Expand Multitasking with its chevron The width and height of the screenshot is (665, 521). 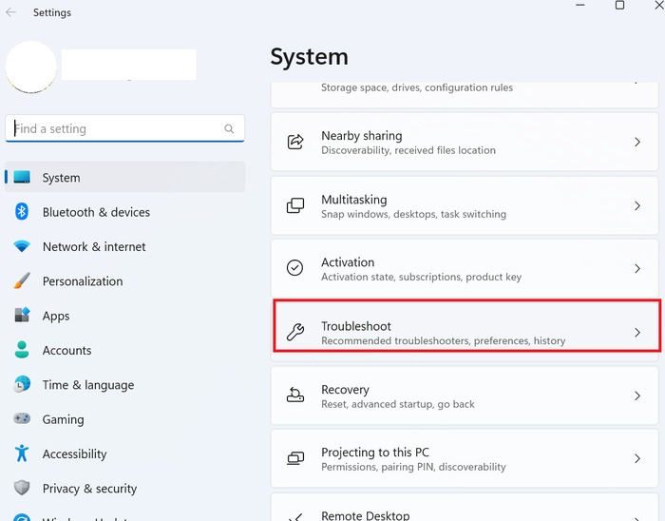[637, 206]
